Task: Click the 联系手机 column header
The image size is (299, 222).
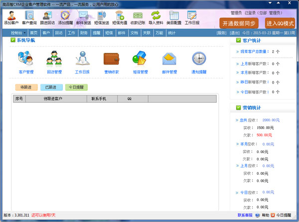Action: (102, 99)
